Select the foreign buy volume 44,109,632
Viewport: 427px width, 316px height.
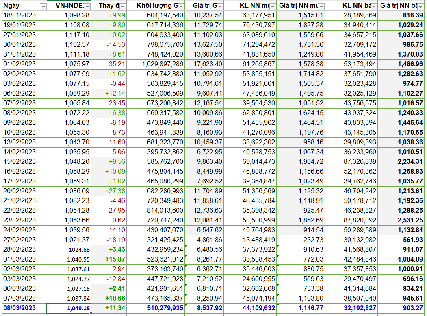click(250, 308)
